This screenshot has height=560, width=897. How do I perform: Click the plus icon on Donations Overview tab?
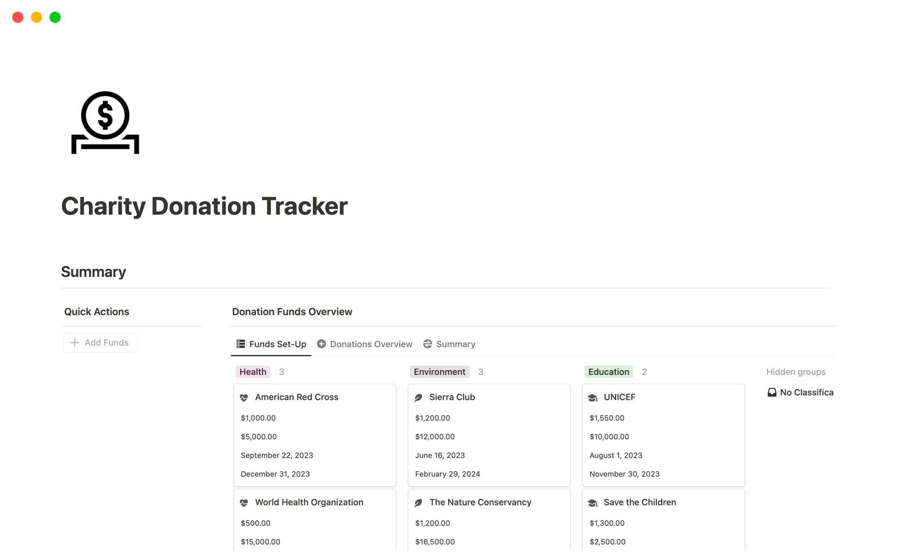(x=321, y=343)
